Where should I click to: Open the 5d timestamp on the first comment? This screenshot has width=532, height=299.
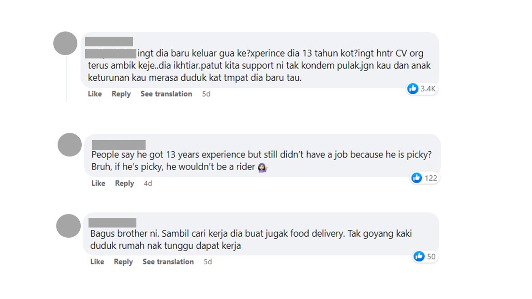(x=206, y=94)
